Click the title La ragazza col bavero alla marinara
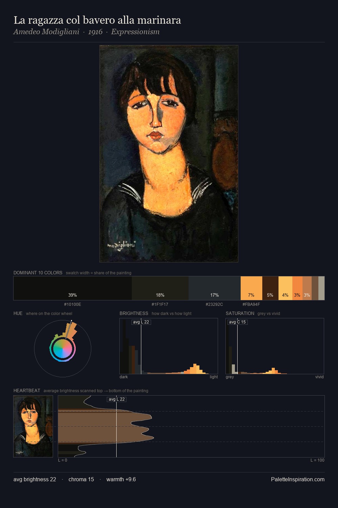 click(97, 20)
